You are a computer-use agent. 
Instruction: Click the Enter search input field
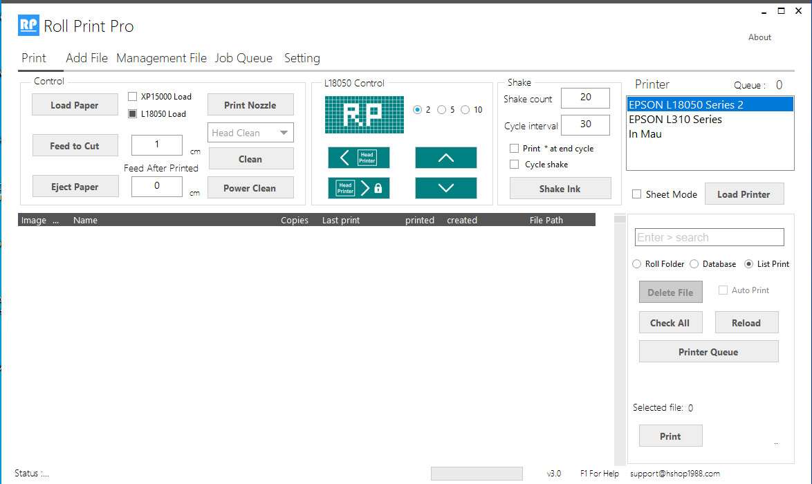[x=709, y=237]
